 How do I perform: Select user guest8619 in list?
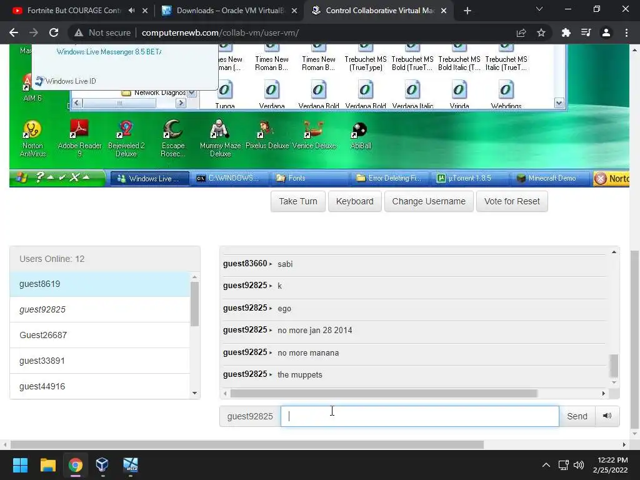(100, 284)
